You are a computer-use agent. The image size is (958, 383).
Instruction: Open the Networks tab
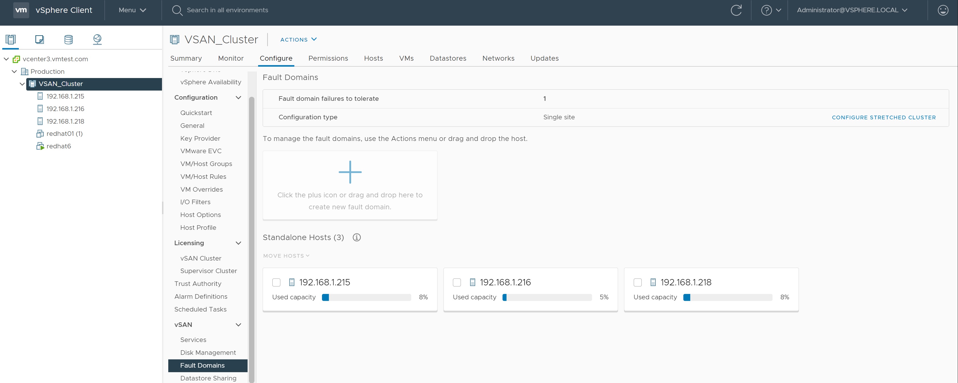click(x=498, y=58)
